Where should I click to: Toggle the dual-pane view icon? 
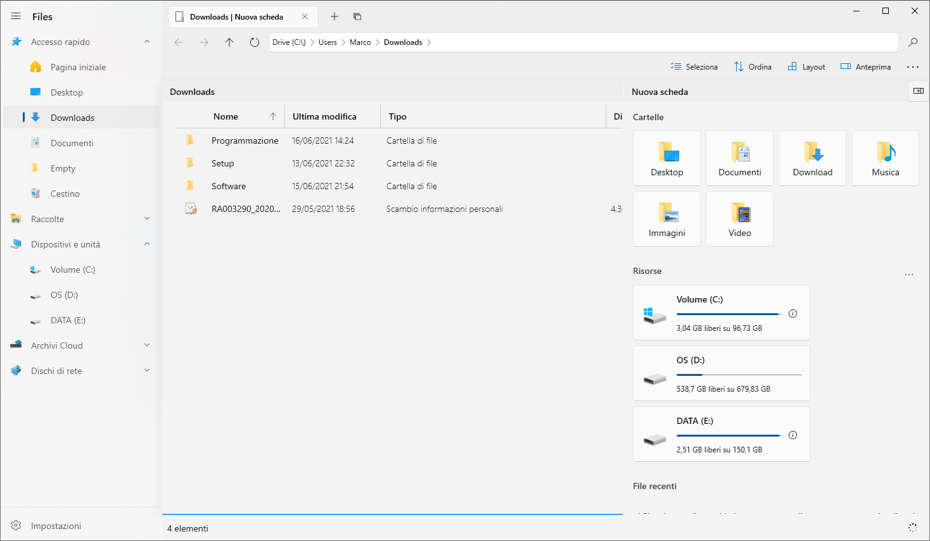click(x=918, y=91)
